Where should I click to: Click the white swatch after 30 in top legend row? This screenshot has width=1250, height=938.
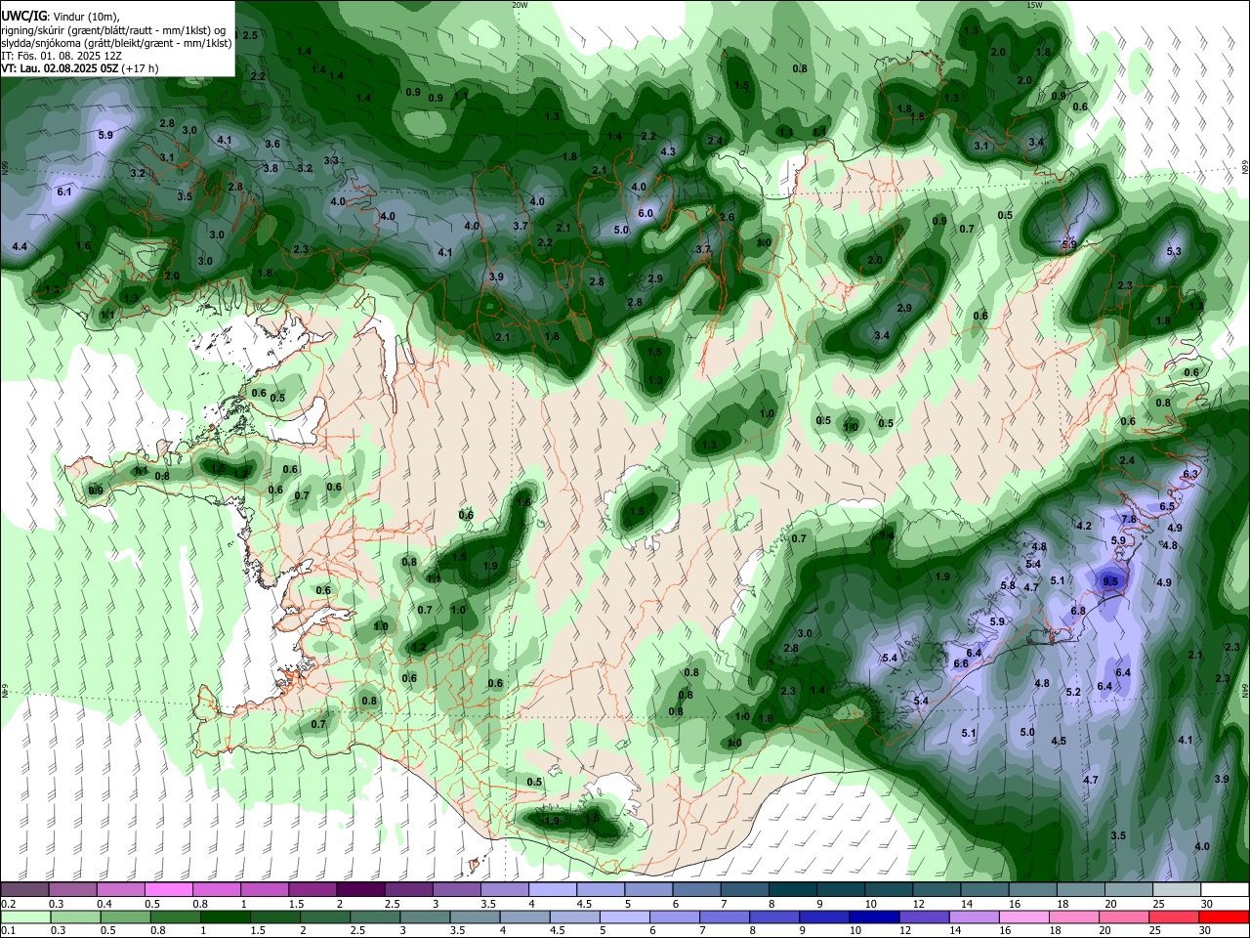(1225, 890)
